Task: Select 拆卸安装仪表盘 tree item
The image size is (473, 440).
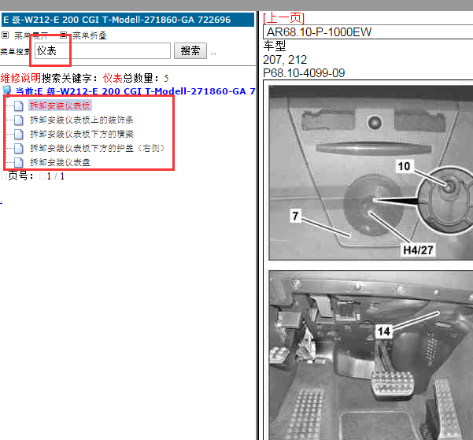Action: tap(60, 162)
